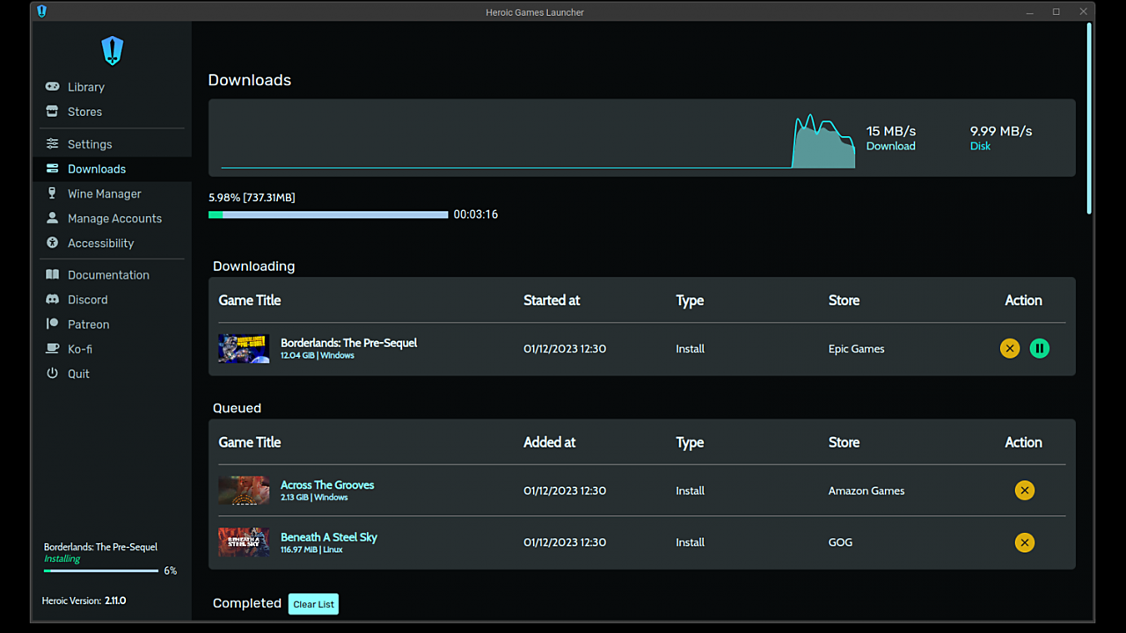This screenshot has height=633, width=1126.
Task: Click the Quit power icon
Action: point(52,373)
